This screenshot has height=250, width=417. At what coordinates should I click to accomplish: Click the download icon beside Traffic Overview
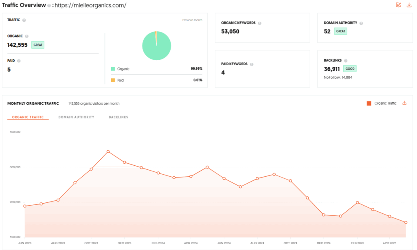click(x=409, y=5)
